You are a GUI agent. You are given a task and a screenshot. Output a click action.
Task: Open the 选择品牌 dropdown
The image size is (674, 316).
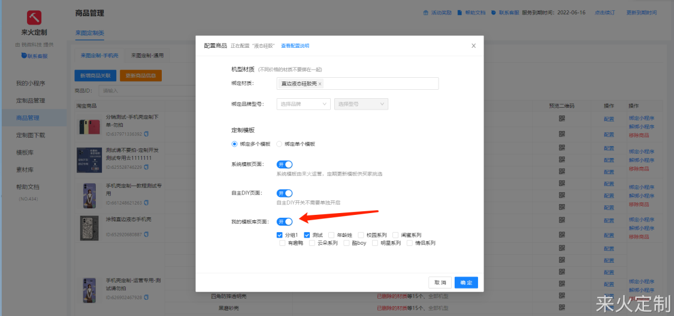pos(303,104)
